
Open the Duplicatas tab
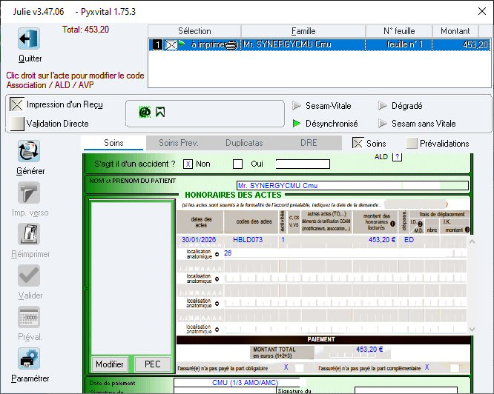click(243, 143)
